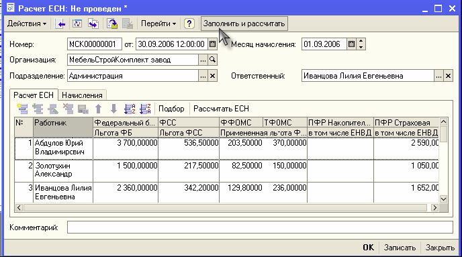Clear the Ответственный field with X
Image resolution: width=462 pixels, height=257 pixels.
pos(448,76)
